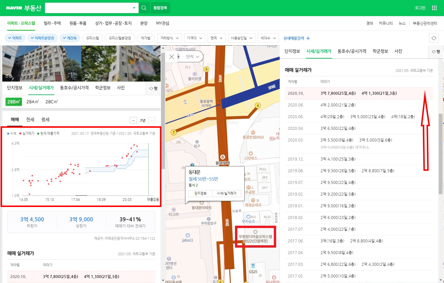Image resolution: width=444 pixels, height=283 pixels.
Task: Toggle the 재건축 filter checkbox
Action: tap(70, 38)
